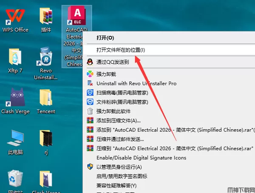255x193 pixels.
Task: Choose 添加到压缩文件(A)... menu entry
Action: tap(169, 121)
